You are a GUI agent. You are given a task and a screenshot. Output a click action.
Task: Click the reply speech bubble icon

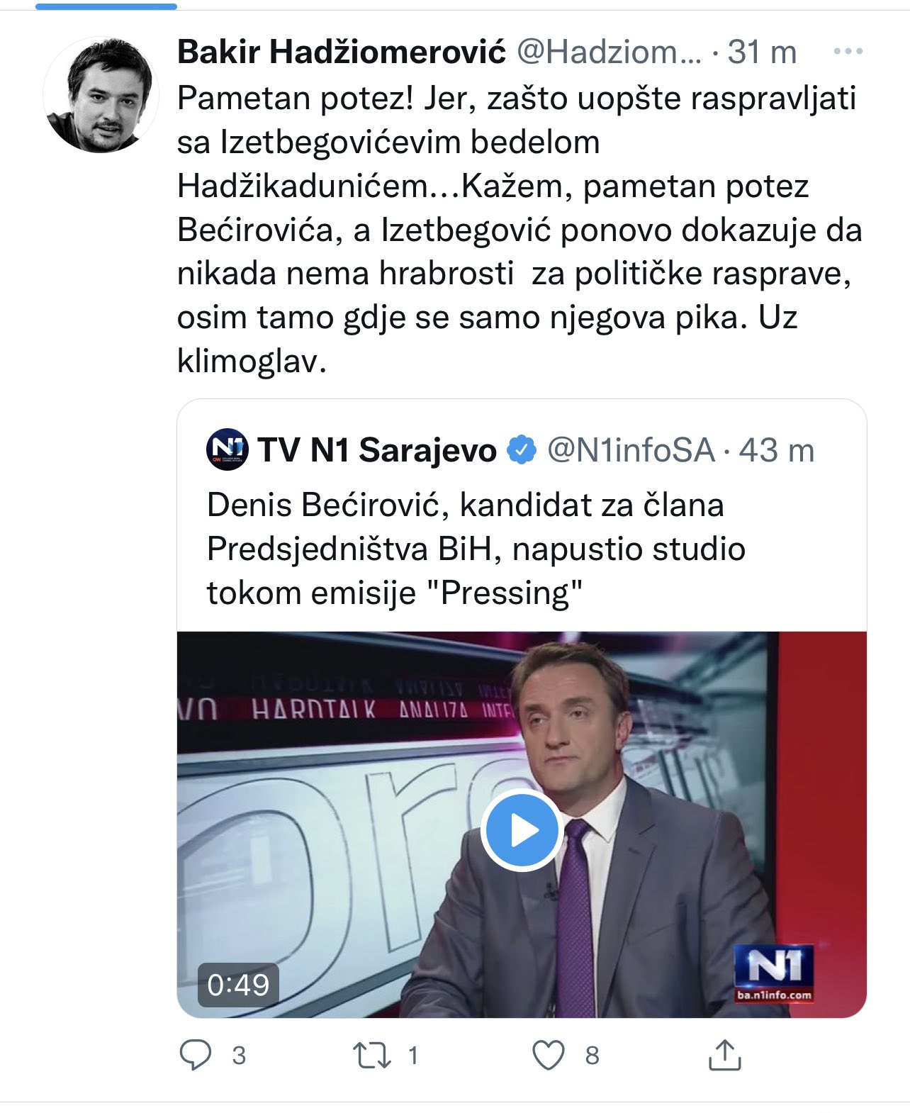pos(196,1054)
